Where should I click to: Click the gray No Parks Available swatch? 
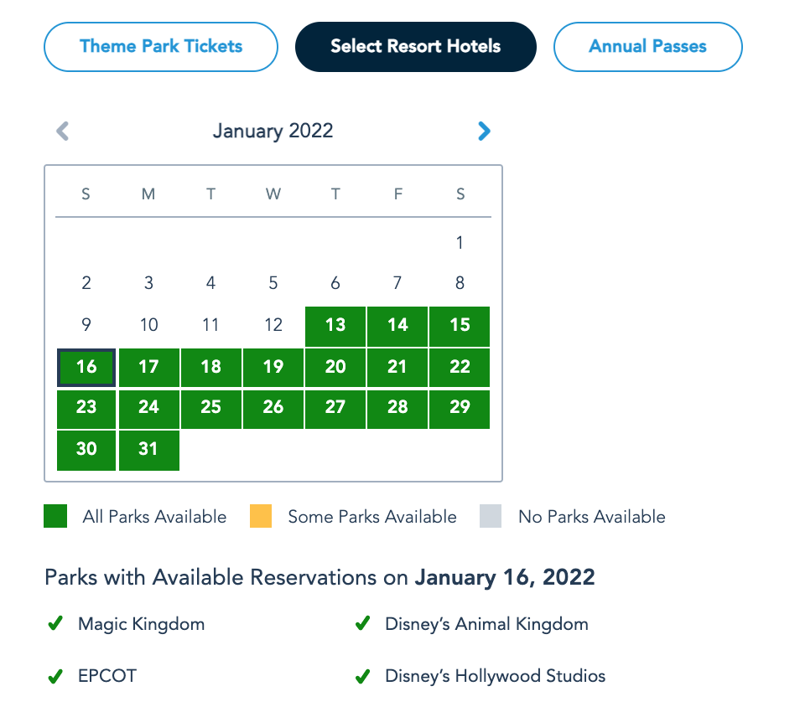[491, 517]
